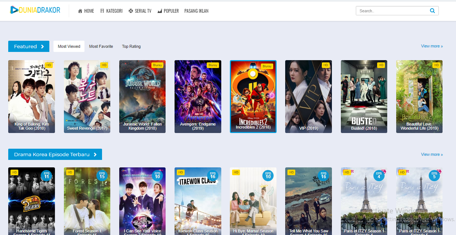Open the Populer menu item

click(x=168, y=11)
